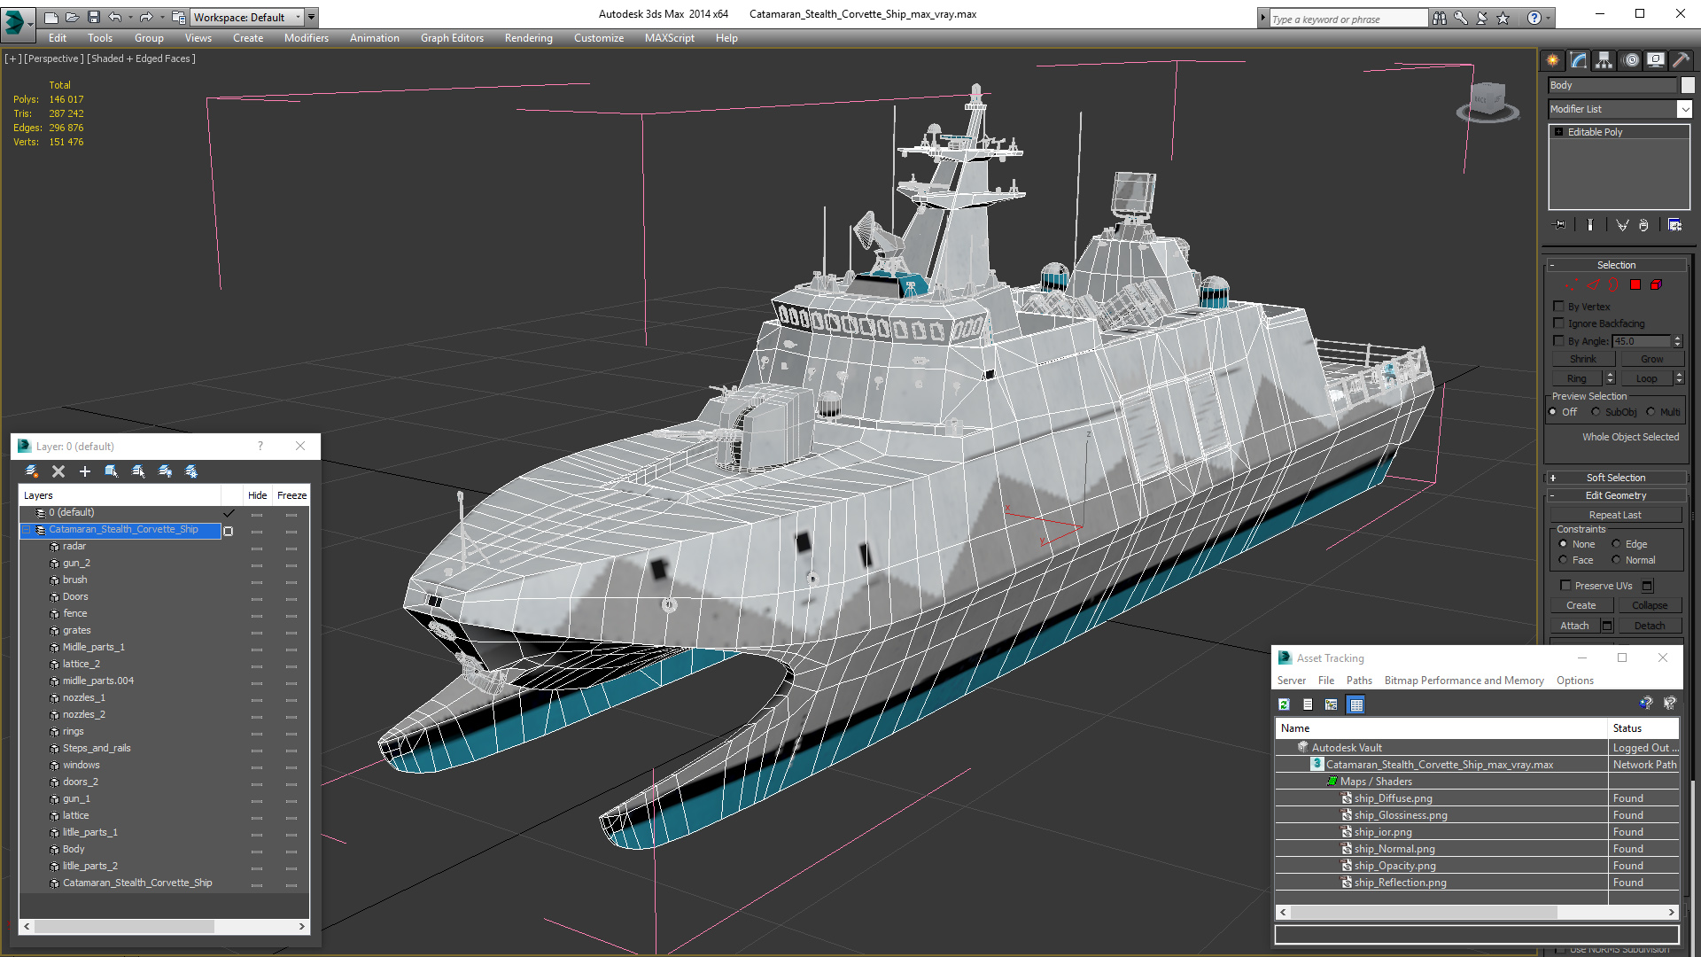The height and width of the screenshot is (957, 1701).
Task: Click Highlight Selected Objects' Layers icon
Action: 138,471
